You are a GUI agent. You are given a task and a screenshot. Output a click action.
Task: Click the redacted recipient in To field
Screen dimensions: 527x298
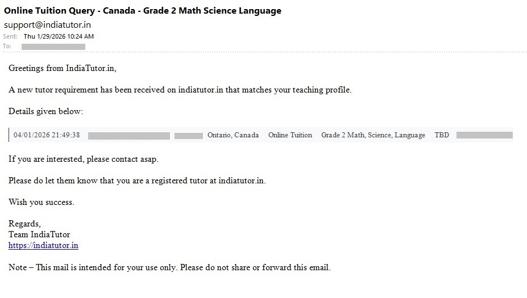point(53,47)
